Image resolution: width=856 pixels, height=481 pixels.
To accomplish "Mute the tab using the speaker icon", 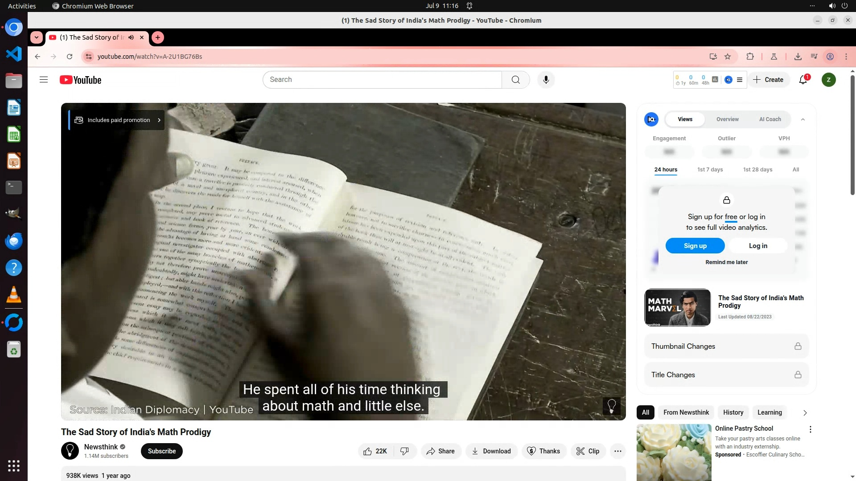I will (131, 37).
